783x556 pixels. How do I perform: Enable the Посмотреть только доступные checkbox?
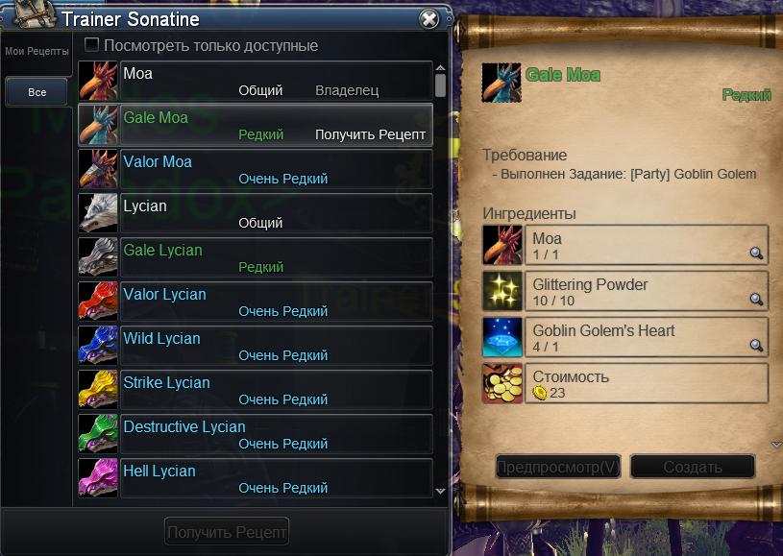click(91, 45)
